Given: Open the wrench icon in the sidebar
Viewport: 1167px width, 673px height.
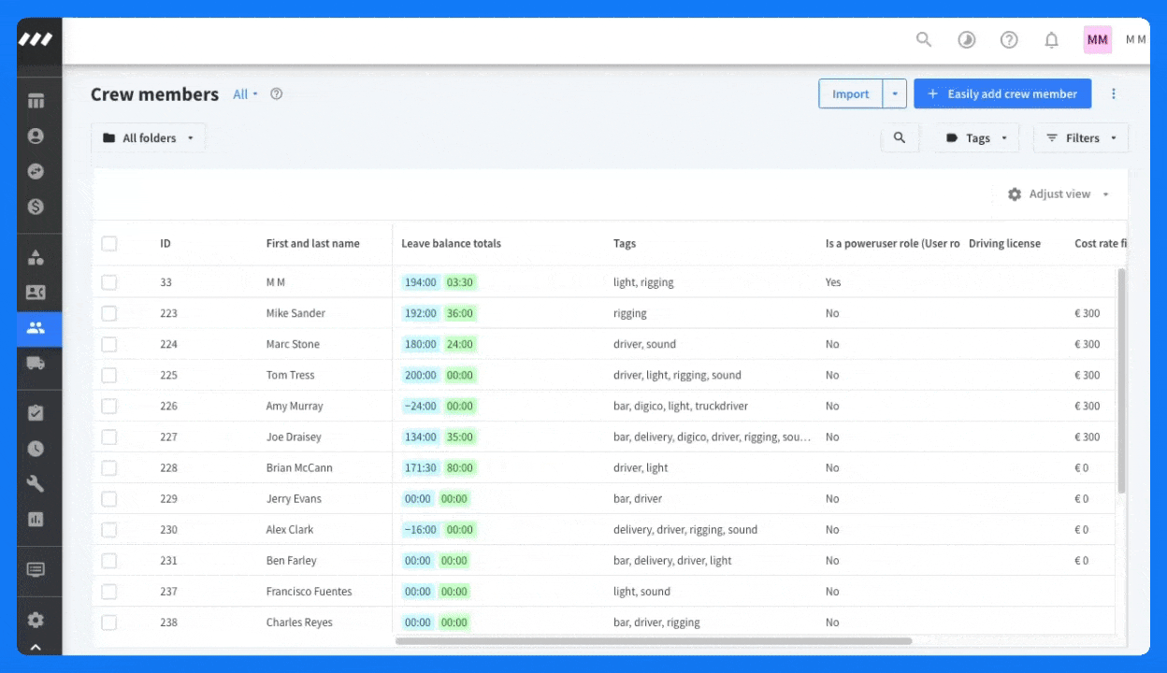Looking at the screenshot, I should click(36, 484).
